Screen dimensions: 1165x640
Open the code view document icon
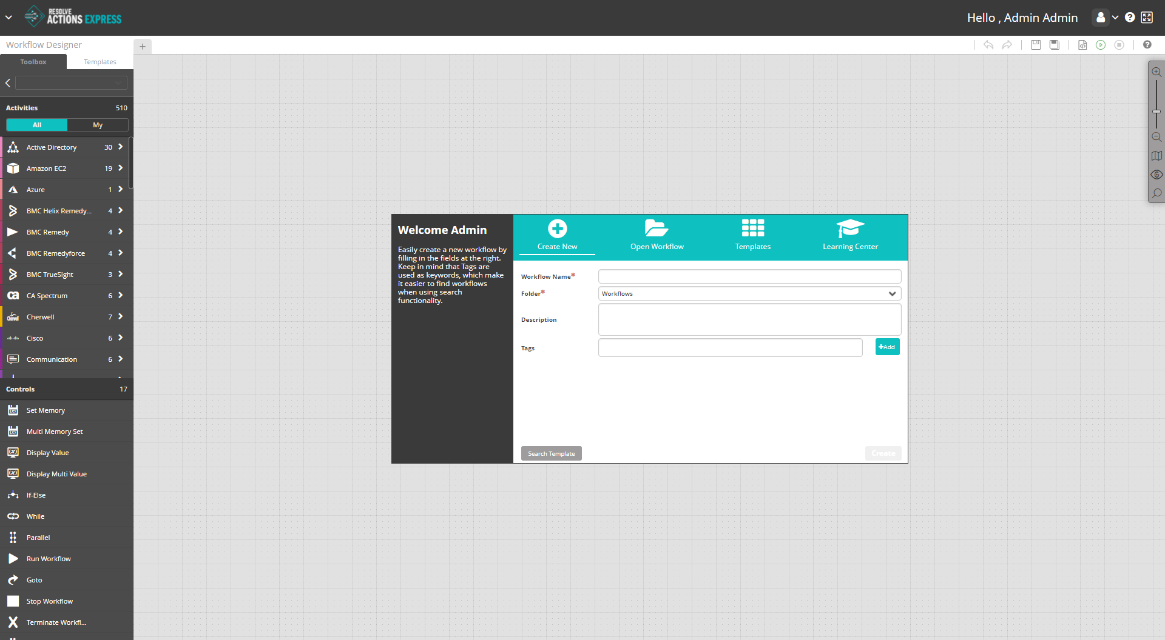[x=1082, y=45]
